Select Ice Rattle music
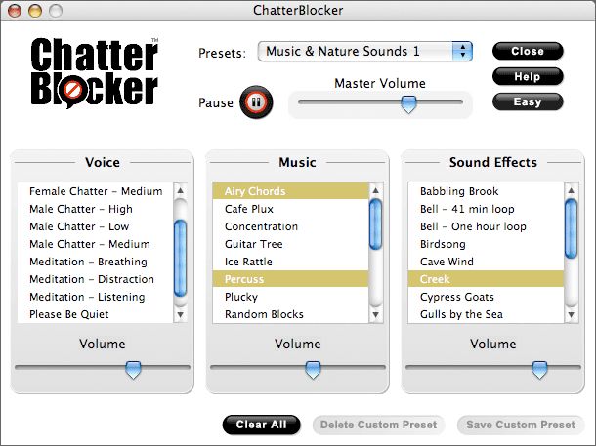 (x=290, y=262)
